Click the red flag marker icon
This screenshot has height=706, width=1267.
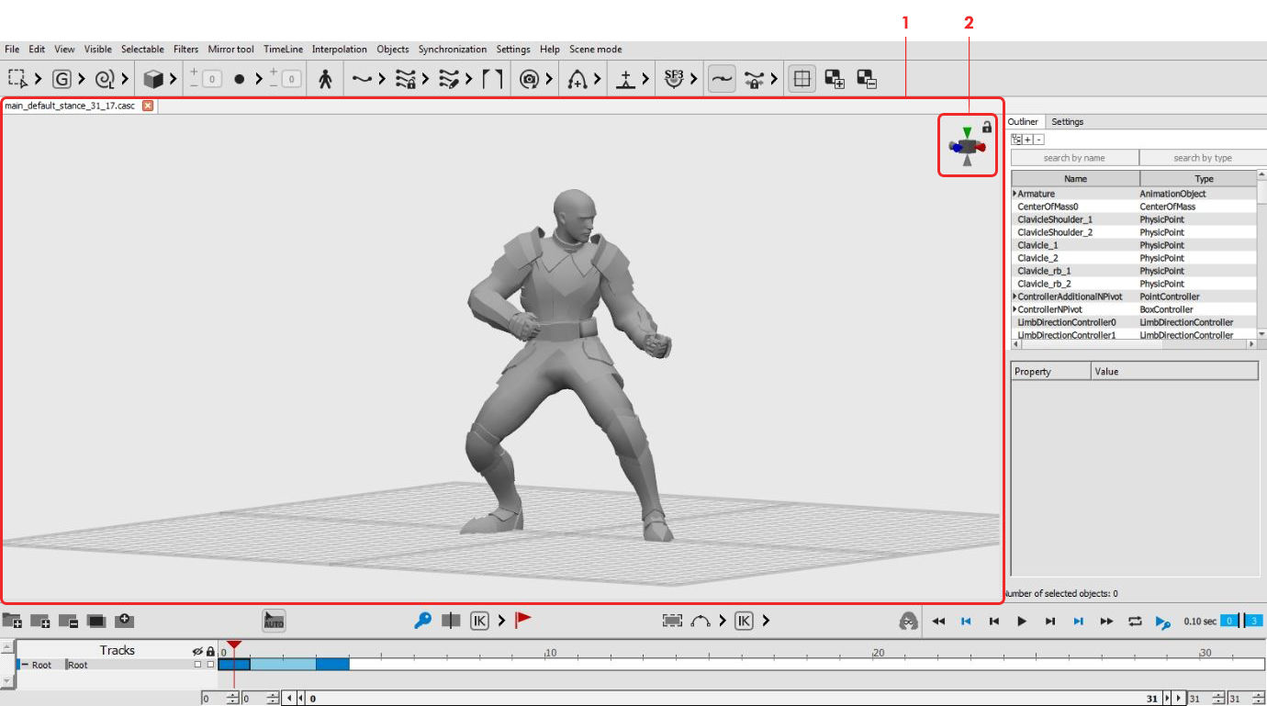(522, 621)
